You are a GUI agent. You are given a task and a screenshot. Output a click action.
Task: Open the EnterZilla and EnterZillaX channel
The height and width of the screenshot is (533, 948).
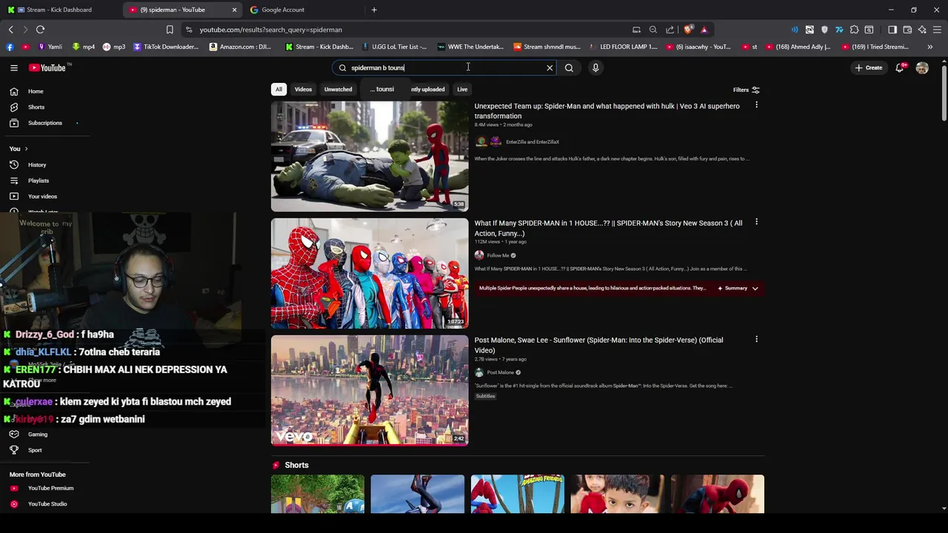532,142
